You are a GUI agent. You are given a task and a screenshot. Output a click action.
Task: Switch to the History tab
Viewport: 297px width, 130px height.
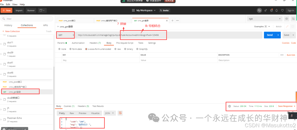point(8,25)
